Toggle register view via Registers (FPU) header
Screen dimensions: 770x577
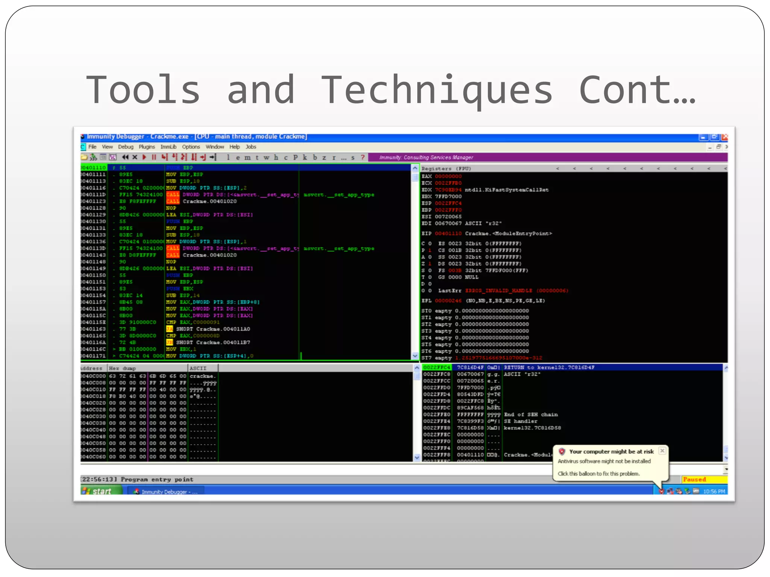click(x=447, y=169)
